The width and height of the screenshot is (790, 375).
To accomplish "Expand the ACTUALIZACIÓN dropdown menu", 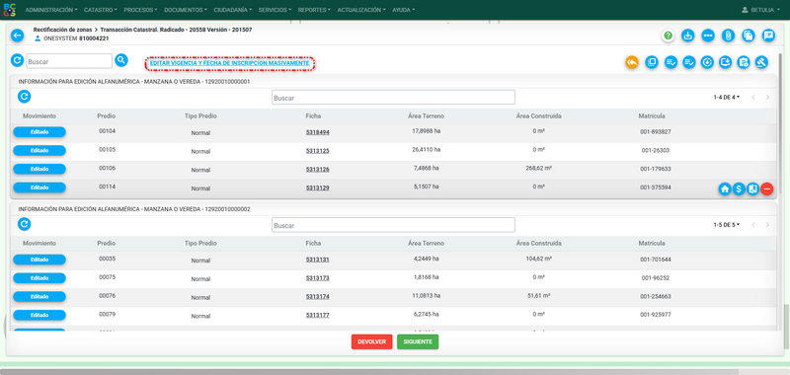I will point(362,10).
